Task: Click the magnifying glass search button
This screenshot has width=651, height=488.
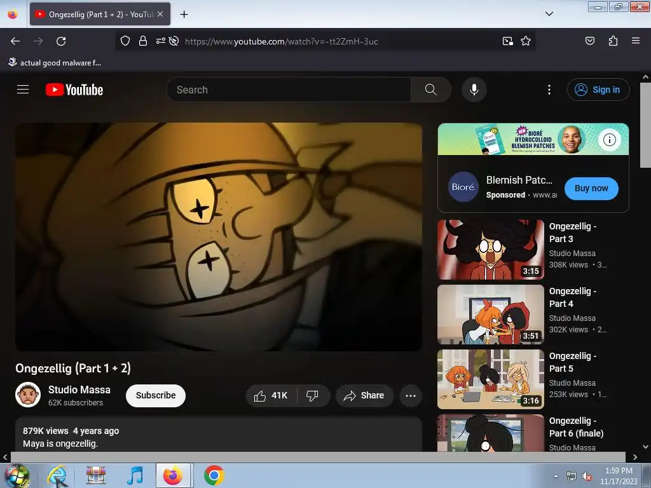Action: click(x=431, y=90)
